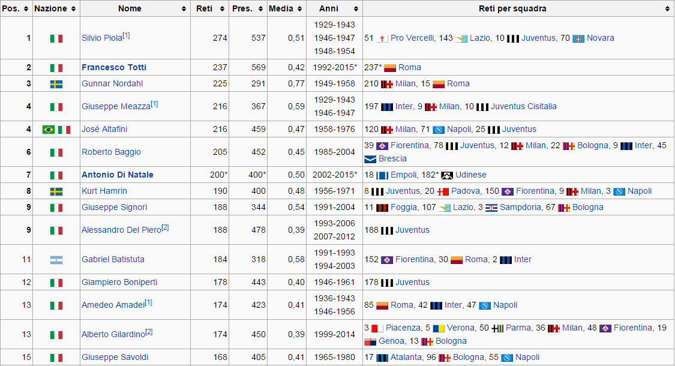Open the Giuseppe Meazza link
675x366 pixels.
116,106
